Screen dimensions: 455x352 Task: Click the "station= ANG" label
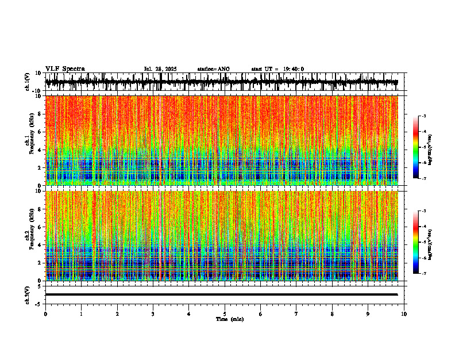(214, 69)
